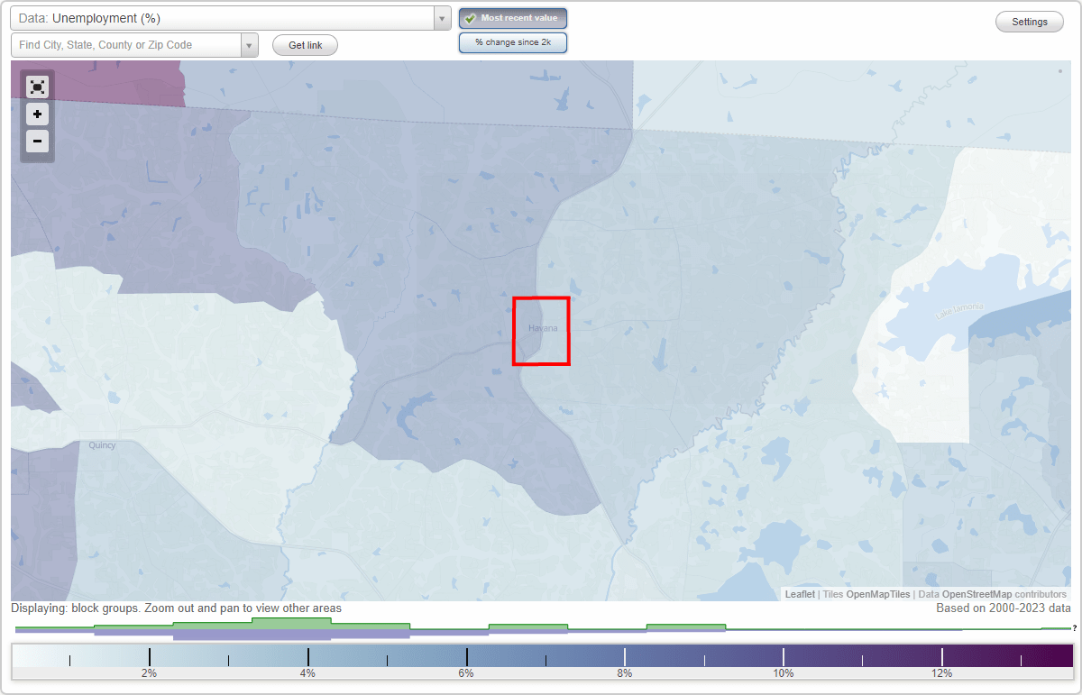
Task: Click the Havana label on the map
Action: [543, 328]
